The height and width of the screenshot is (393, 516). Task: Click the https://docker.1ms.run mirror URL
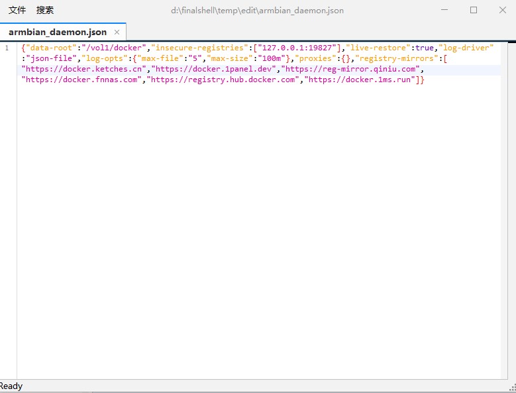pos(362,80)
